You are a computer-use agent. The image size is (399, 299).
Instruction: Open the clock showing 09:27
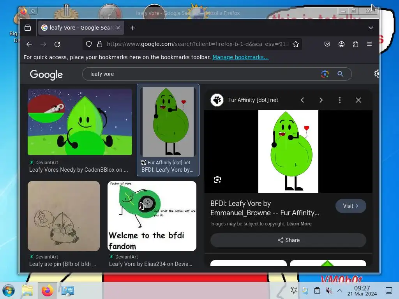362,290
